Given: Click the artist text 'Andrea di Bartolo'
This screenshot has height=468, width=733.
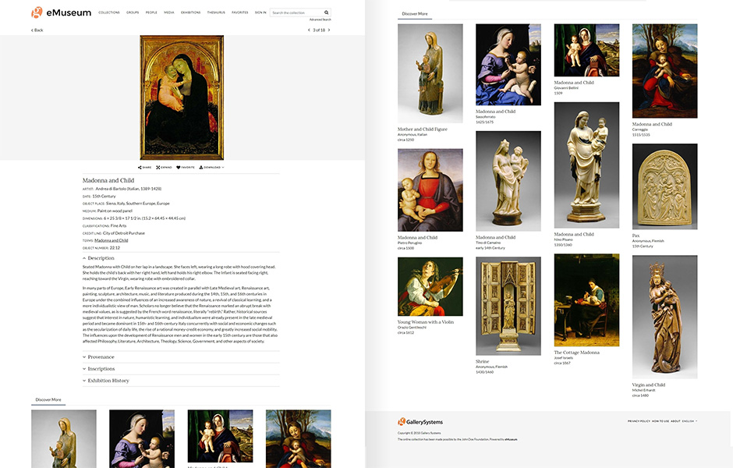Looking at the screenshot, I should (112, 189).
